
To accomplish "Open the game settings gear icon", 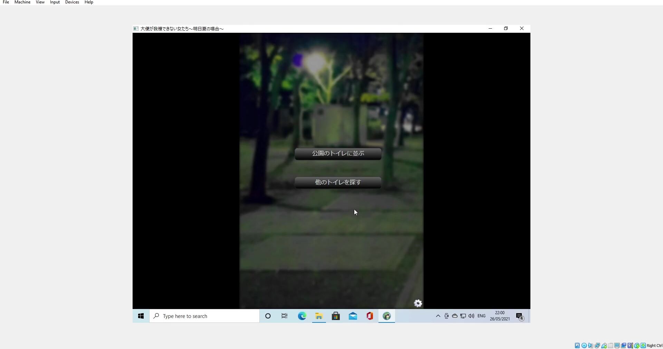I will tap(418, 303).
